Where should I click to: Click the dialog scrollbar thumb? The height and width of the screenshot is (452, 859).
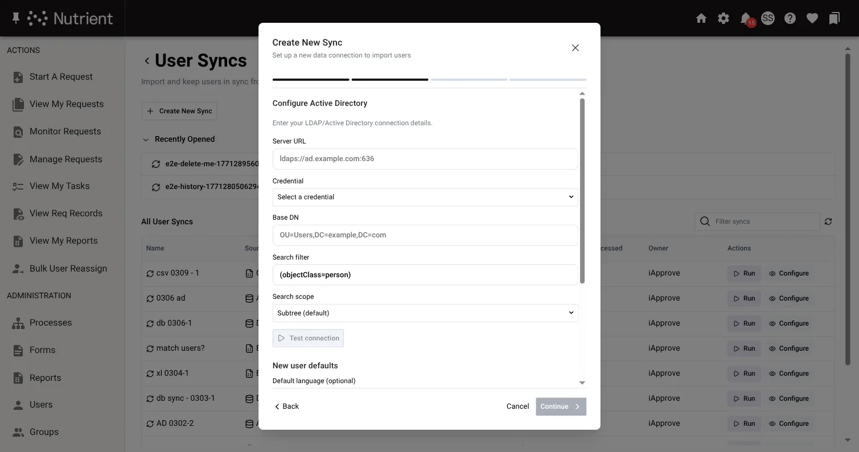[x=582, y=191]
